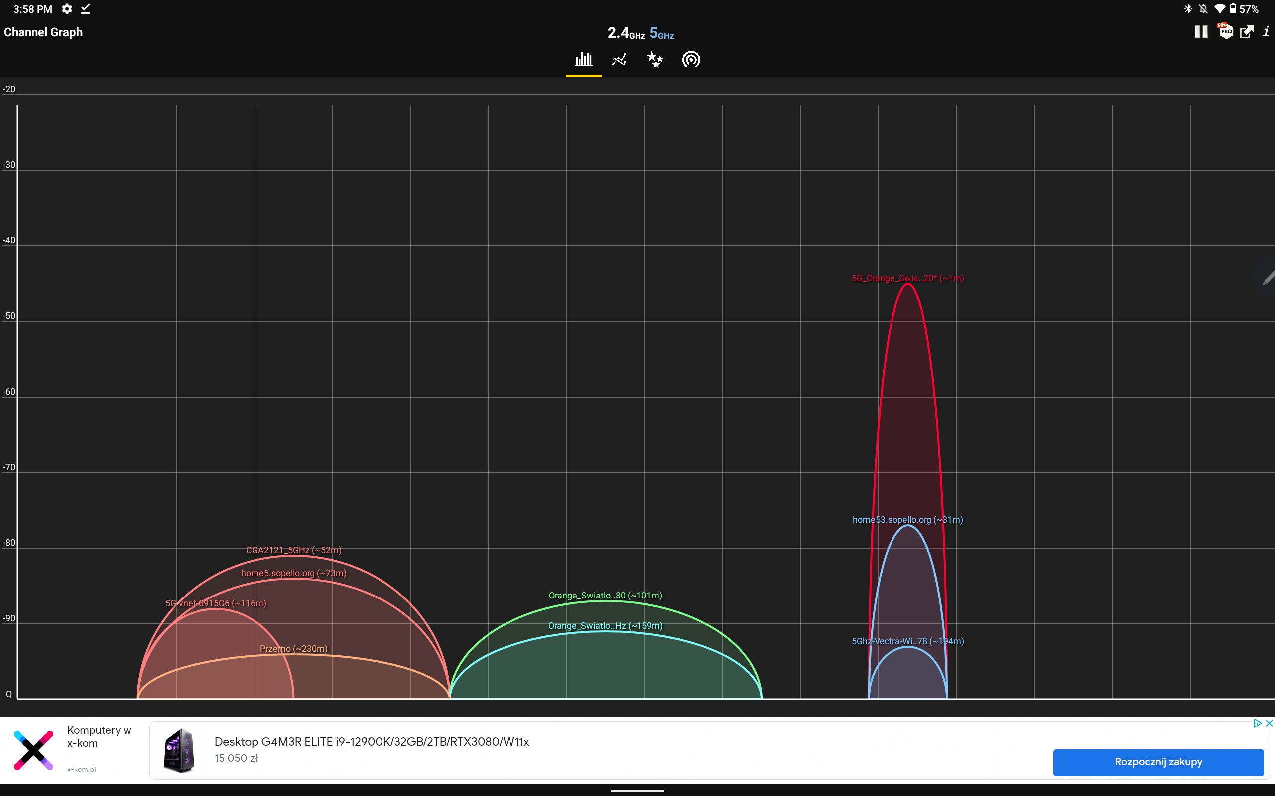Tap the x-kom logo
The height and width of the screenshot is (796, 1275).
[33, 750]
